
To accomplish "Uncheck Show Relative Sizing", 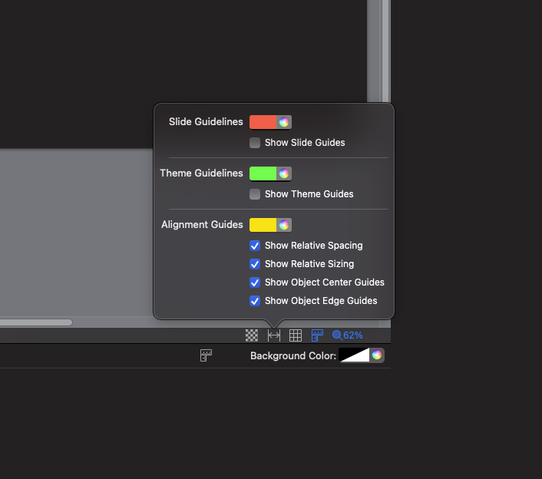I will click(x=255, y=264).
